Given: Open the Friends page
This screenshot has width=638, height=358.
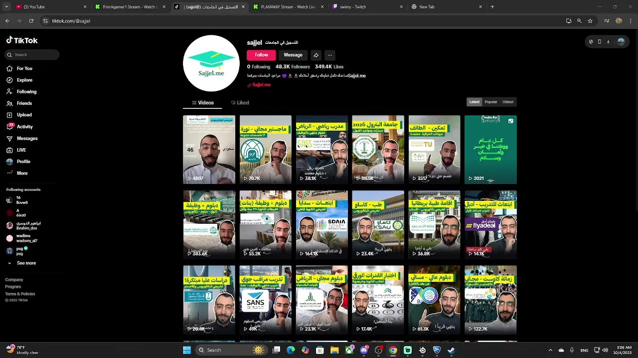Looking at the screenshot, I should tap(24, 103).
